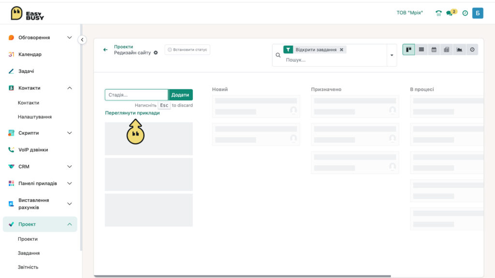The image size is (495, 278).
Task: Click the horizontal scrollbar at bottom
Action: coord(242,276)
